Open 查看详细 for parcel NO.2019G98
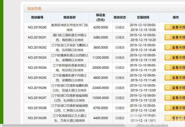The width and height of the screenshot is (185, 127). pos(176,108)
